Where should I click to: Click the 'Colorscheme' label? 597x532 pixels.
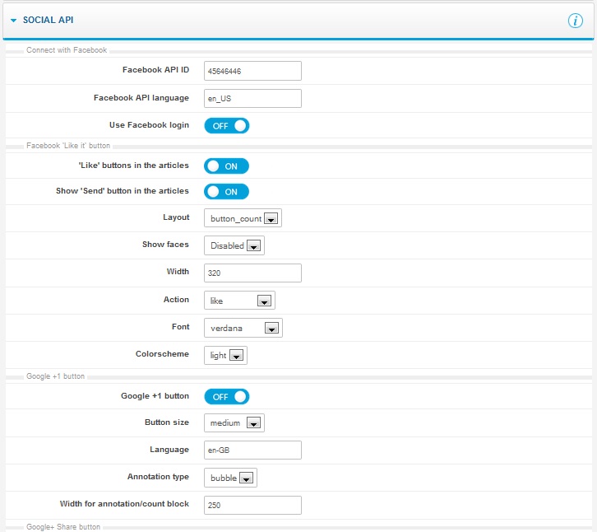pyautogui.click(x=162, y=354)
